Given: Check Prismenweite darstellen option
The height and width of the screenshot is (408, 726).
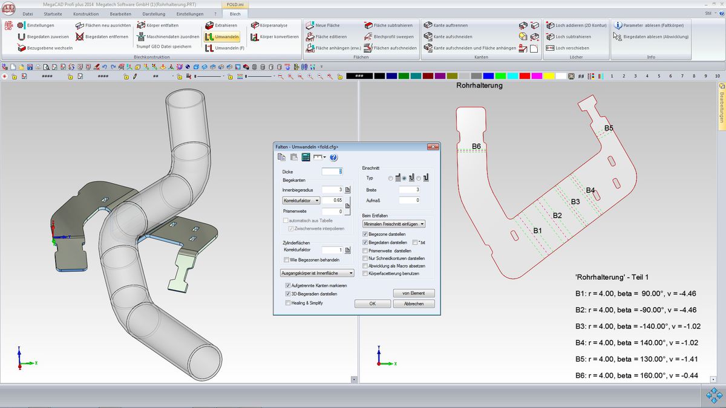Looking at the screenshot, I should (x=365, y=250).
